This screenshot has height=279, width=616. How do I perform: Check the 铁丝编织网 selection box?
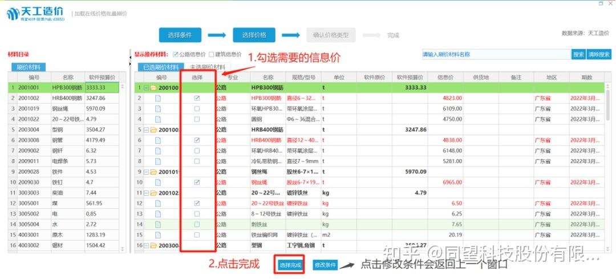pos(197,235)
